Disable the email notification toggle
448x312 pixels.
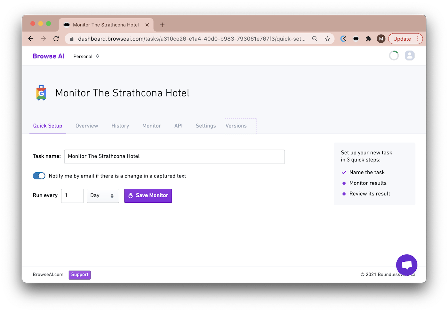coord(39,176)
